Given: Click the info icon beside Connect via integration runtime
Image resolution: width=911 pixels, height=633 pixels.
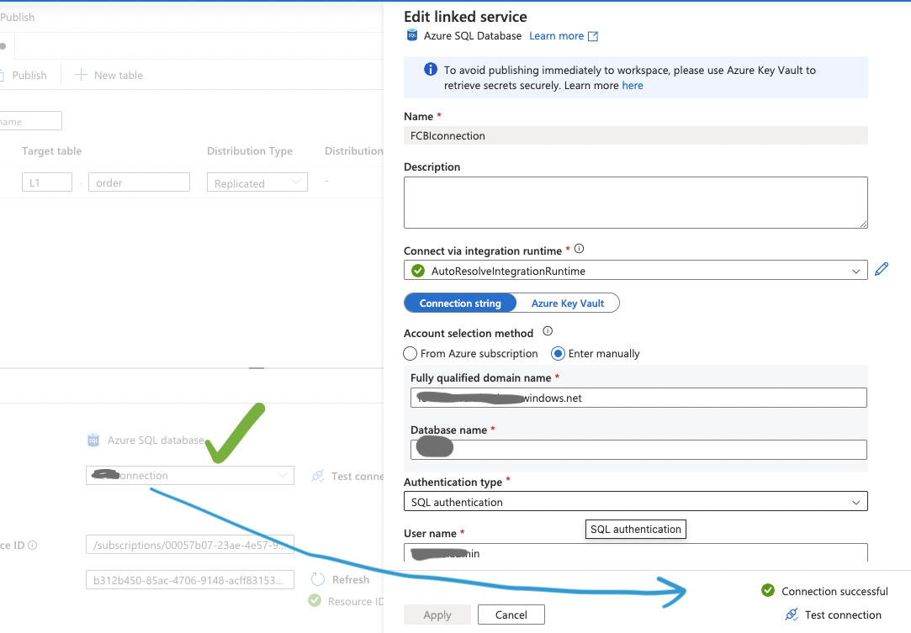Looking at the screenshot, I should coord(580,247).
